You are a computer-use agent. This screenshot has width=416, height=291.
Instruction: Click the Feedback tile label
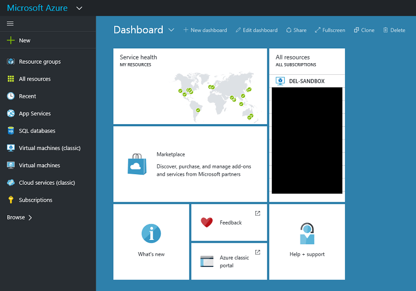pos(231,223)
